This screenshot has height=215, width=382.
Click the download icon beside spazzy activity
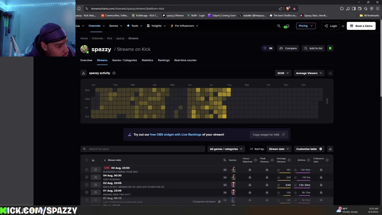pos(84,73)
